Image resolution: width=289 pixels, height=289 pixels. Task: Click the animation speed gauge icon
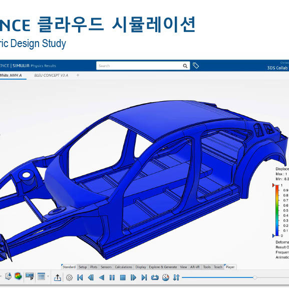click(166, 277)
